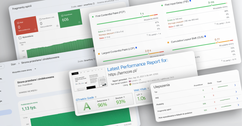Click green status dot of First Contentful Paint
Image resolution: width=242 pixels, height=126 pixels.
[93, 17]
